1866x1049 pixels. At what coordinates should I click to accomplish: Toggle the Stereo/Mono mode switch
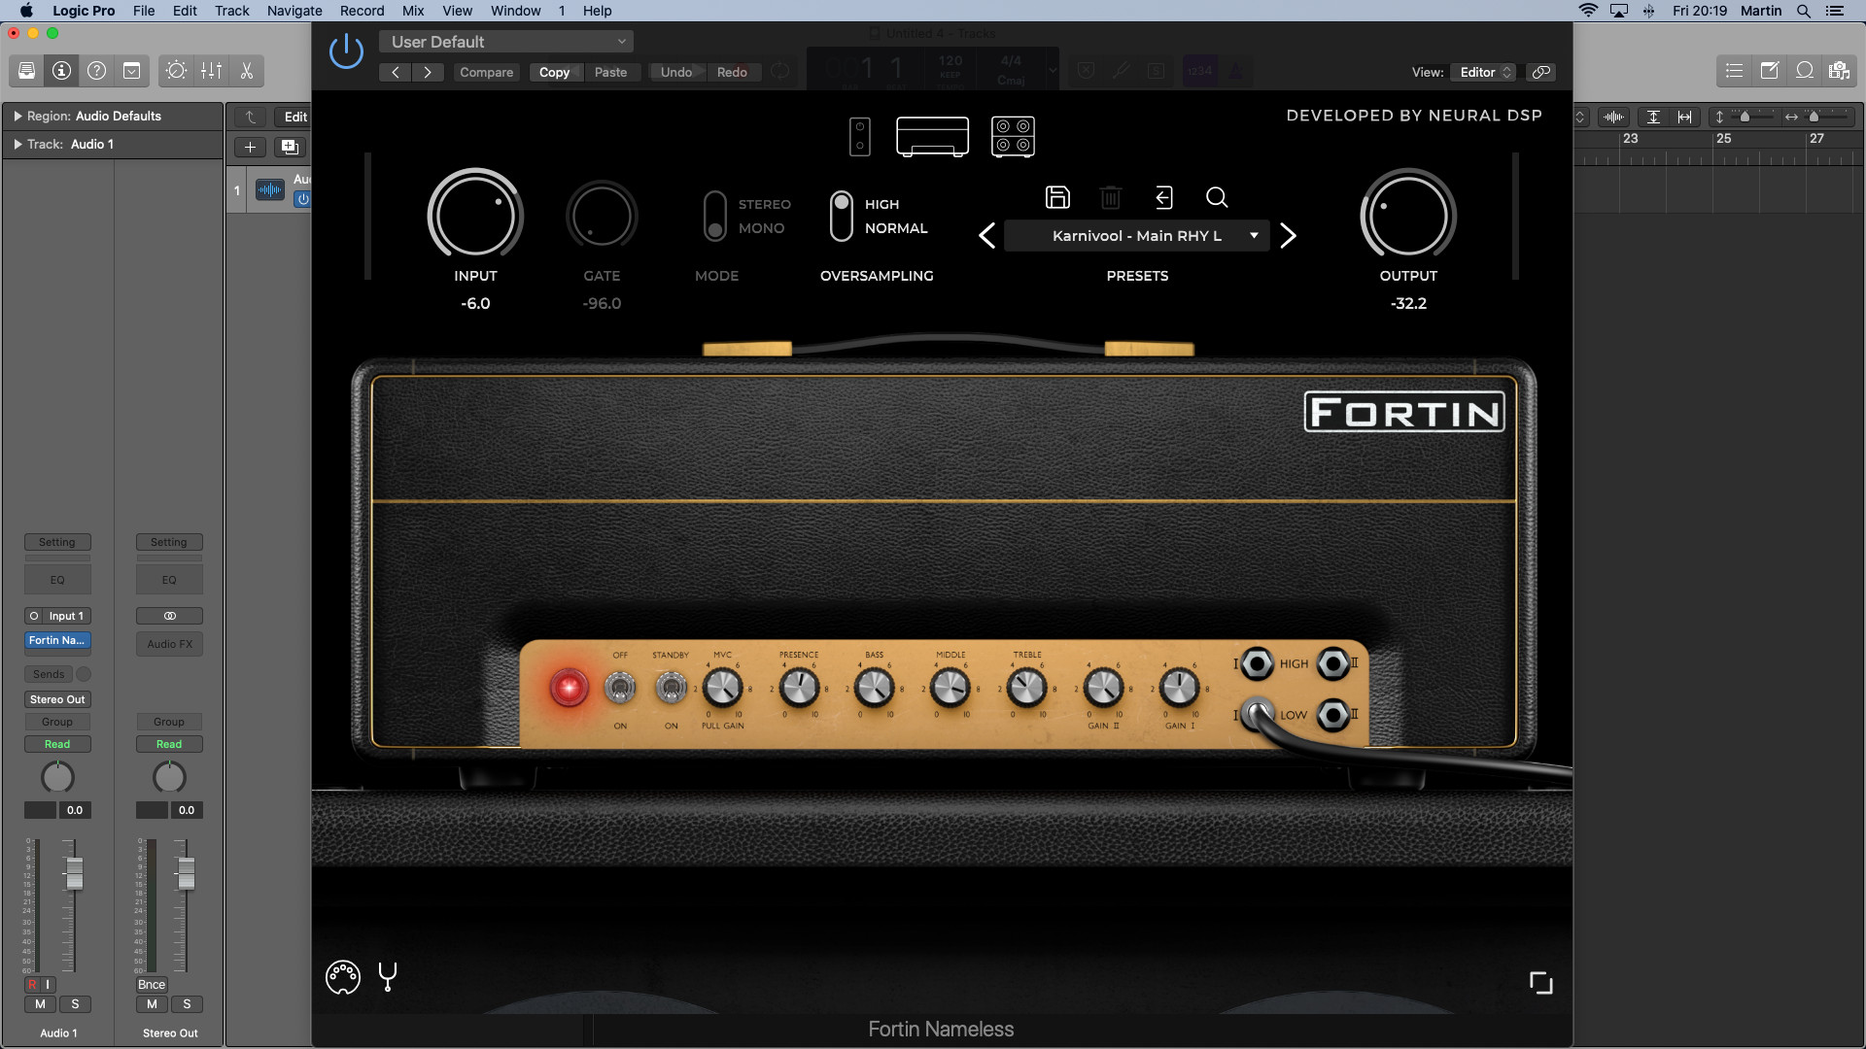(714, 216)
